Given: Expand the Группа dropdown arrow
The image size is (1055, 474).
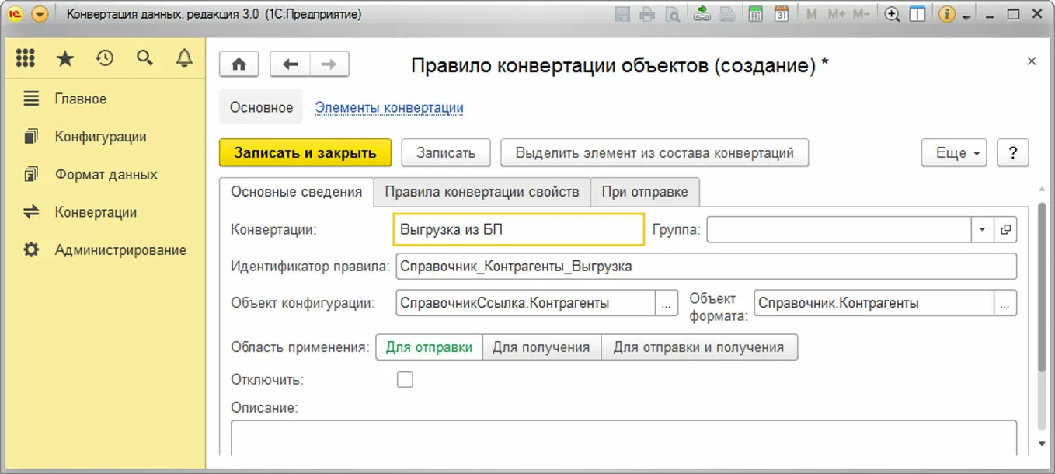Looking at the screenshot, I should click(982, 229).
